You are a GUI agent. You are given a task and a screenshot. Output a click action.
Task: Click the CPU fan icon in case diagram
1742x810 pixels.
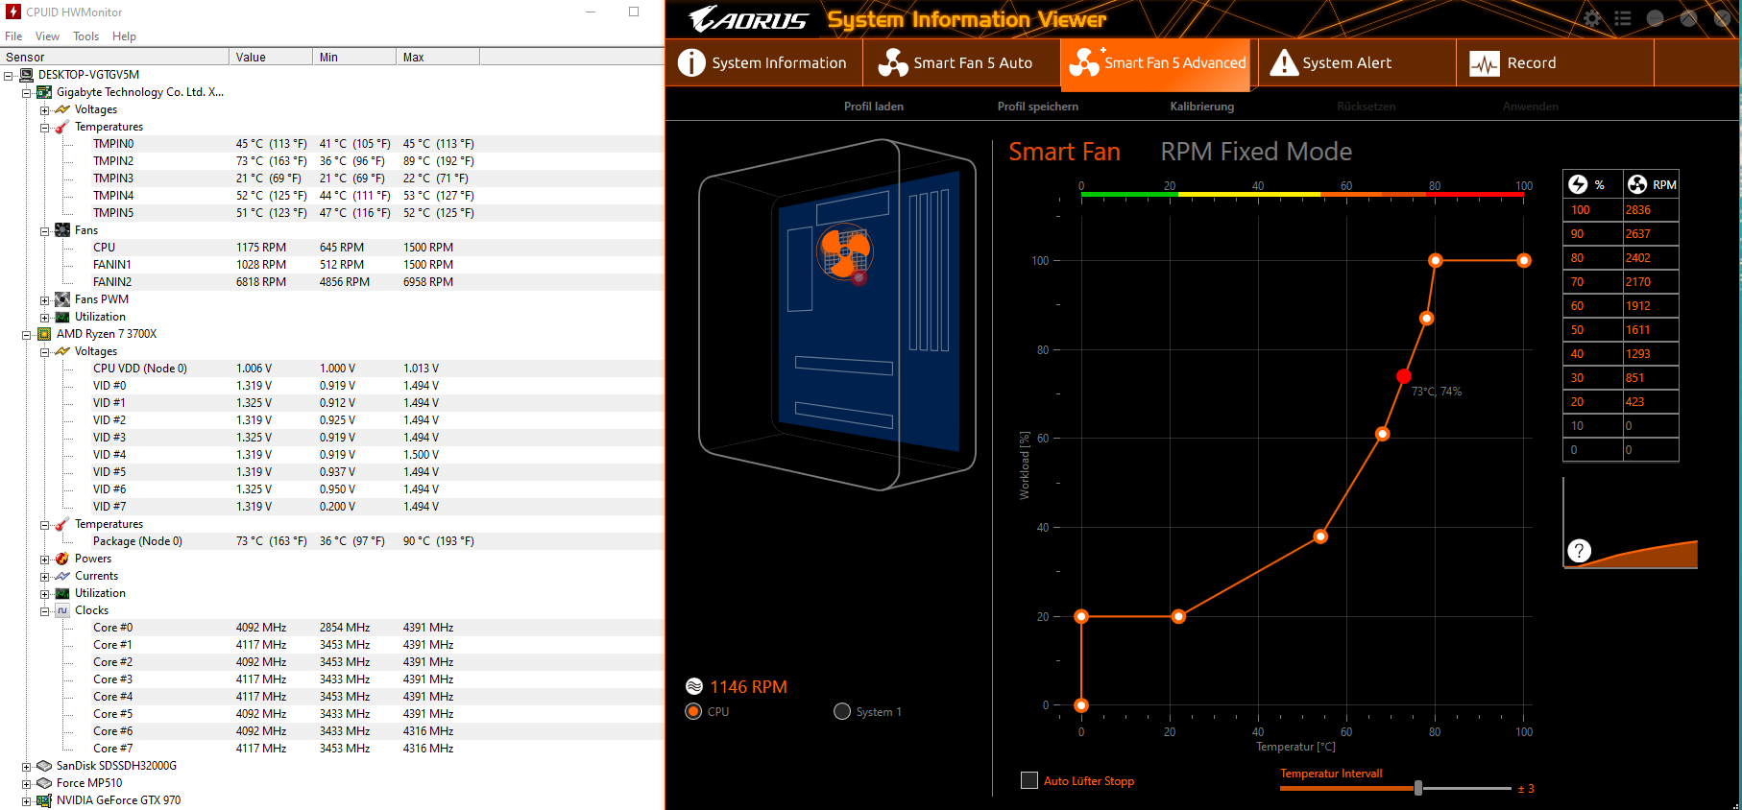click(844, 251)
